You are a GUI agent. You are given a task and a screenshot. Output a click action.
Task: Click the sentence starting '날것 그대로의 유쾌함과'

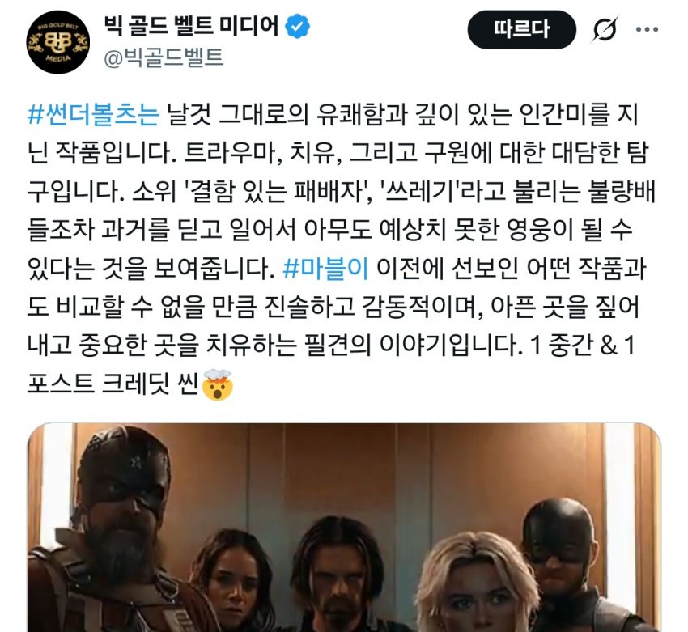click(334, 134)
